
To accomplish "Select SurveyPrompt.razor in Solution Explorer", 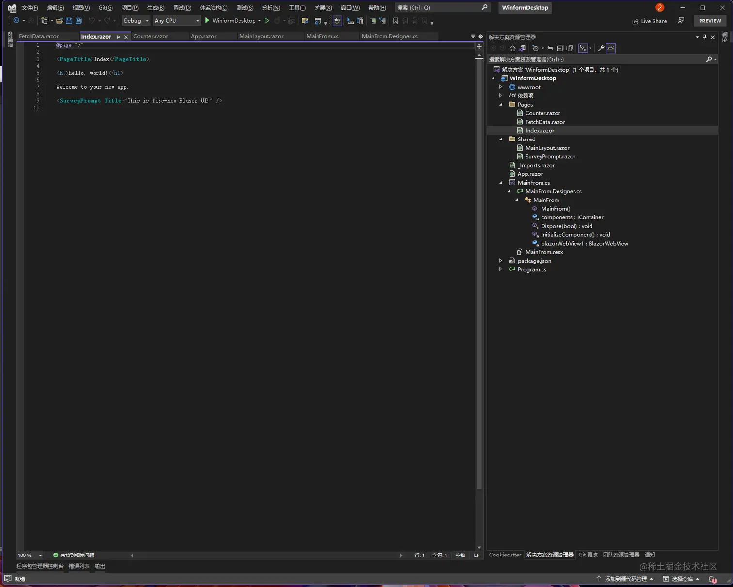I will [550, 156].
